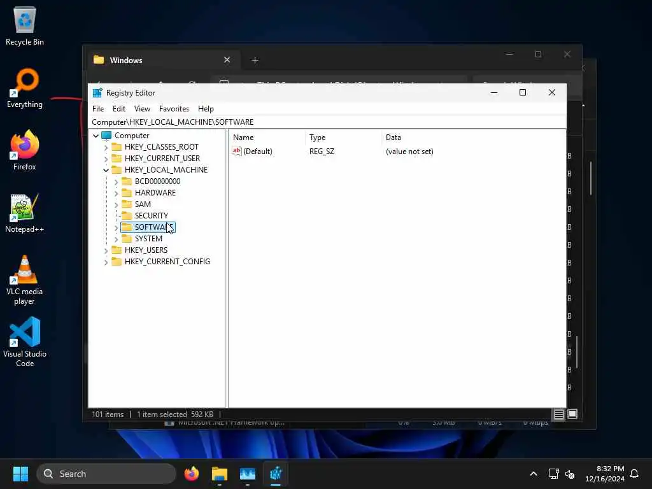The height and width of the screenshot is (489, 652).
Task: Open the Notepad++ desktop shortcut
Action: 25,213
